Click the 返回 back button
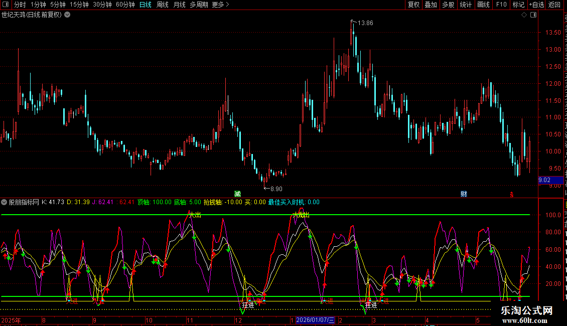567x326 pixels. point(554,5)
